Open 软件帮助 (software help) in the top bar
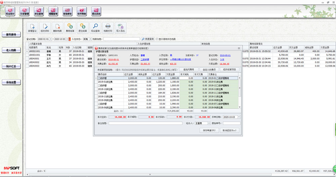This screenshot has width=336, height=177. point(82,12)
